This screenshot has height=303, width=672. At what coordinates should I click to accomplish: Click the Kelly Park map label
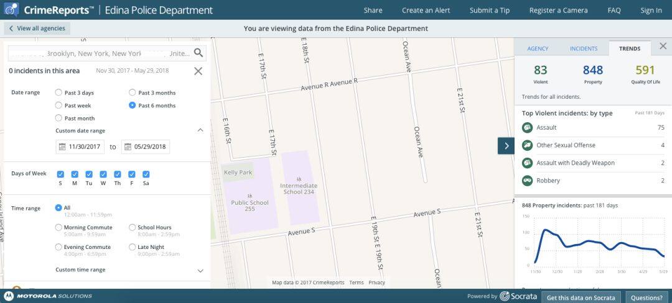(x=238, y=173)
